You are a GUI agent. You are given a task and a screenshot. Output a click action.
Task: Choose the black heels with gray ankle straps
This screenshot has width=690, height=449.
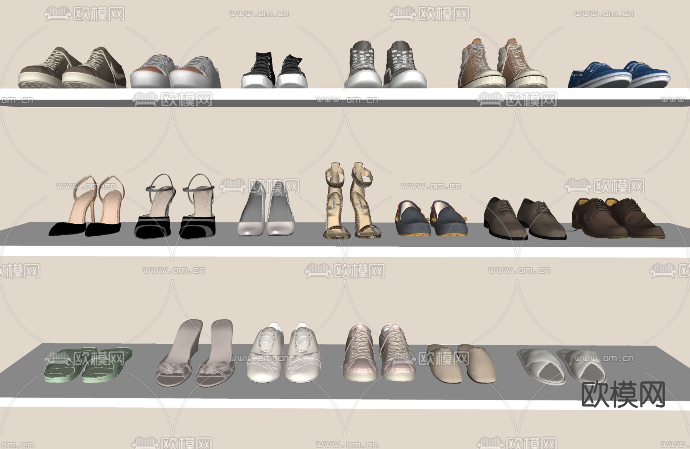point(175,206)
